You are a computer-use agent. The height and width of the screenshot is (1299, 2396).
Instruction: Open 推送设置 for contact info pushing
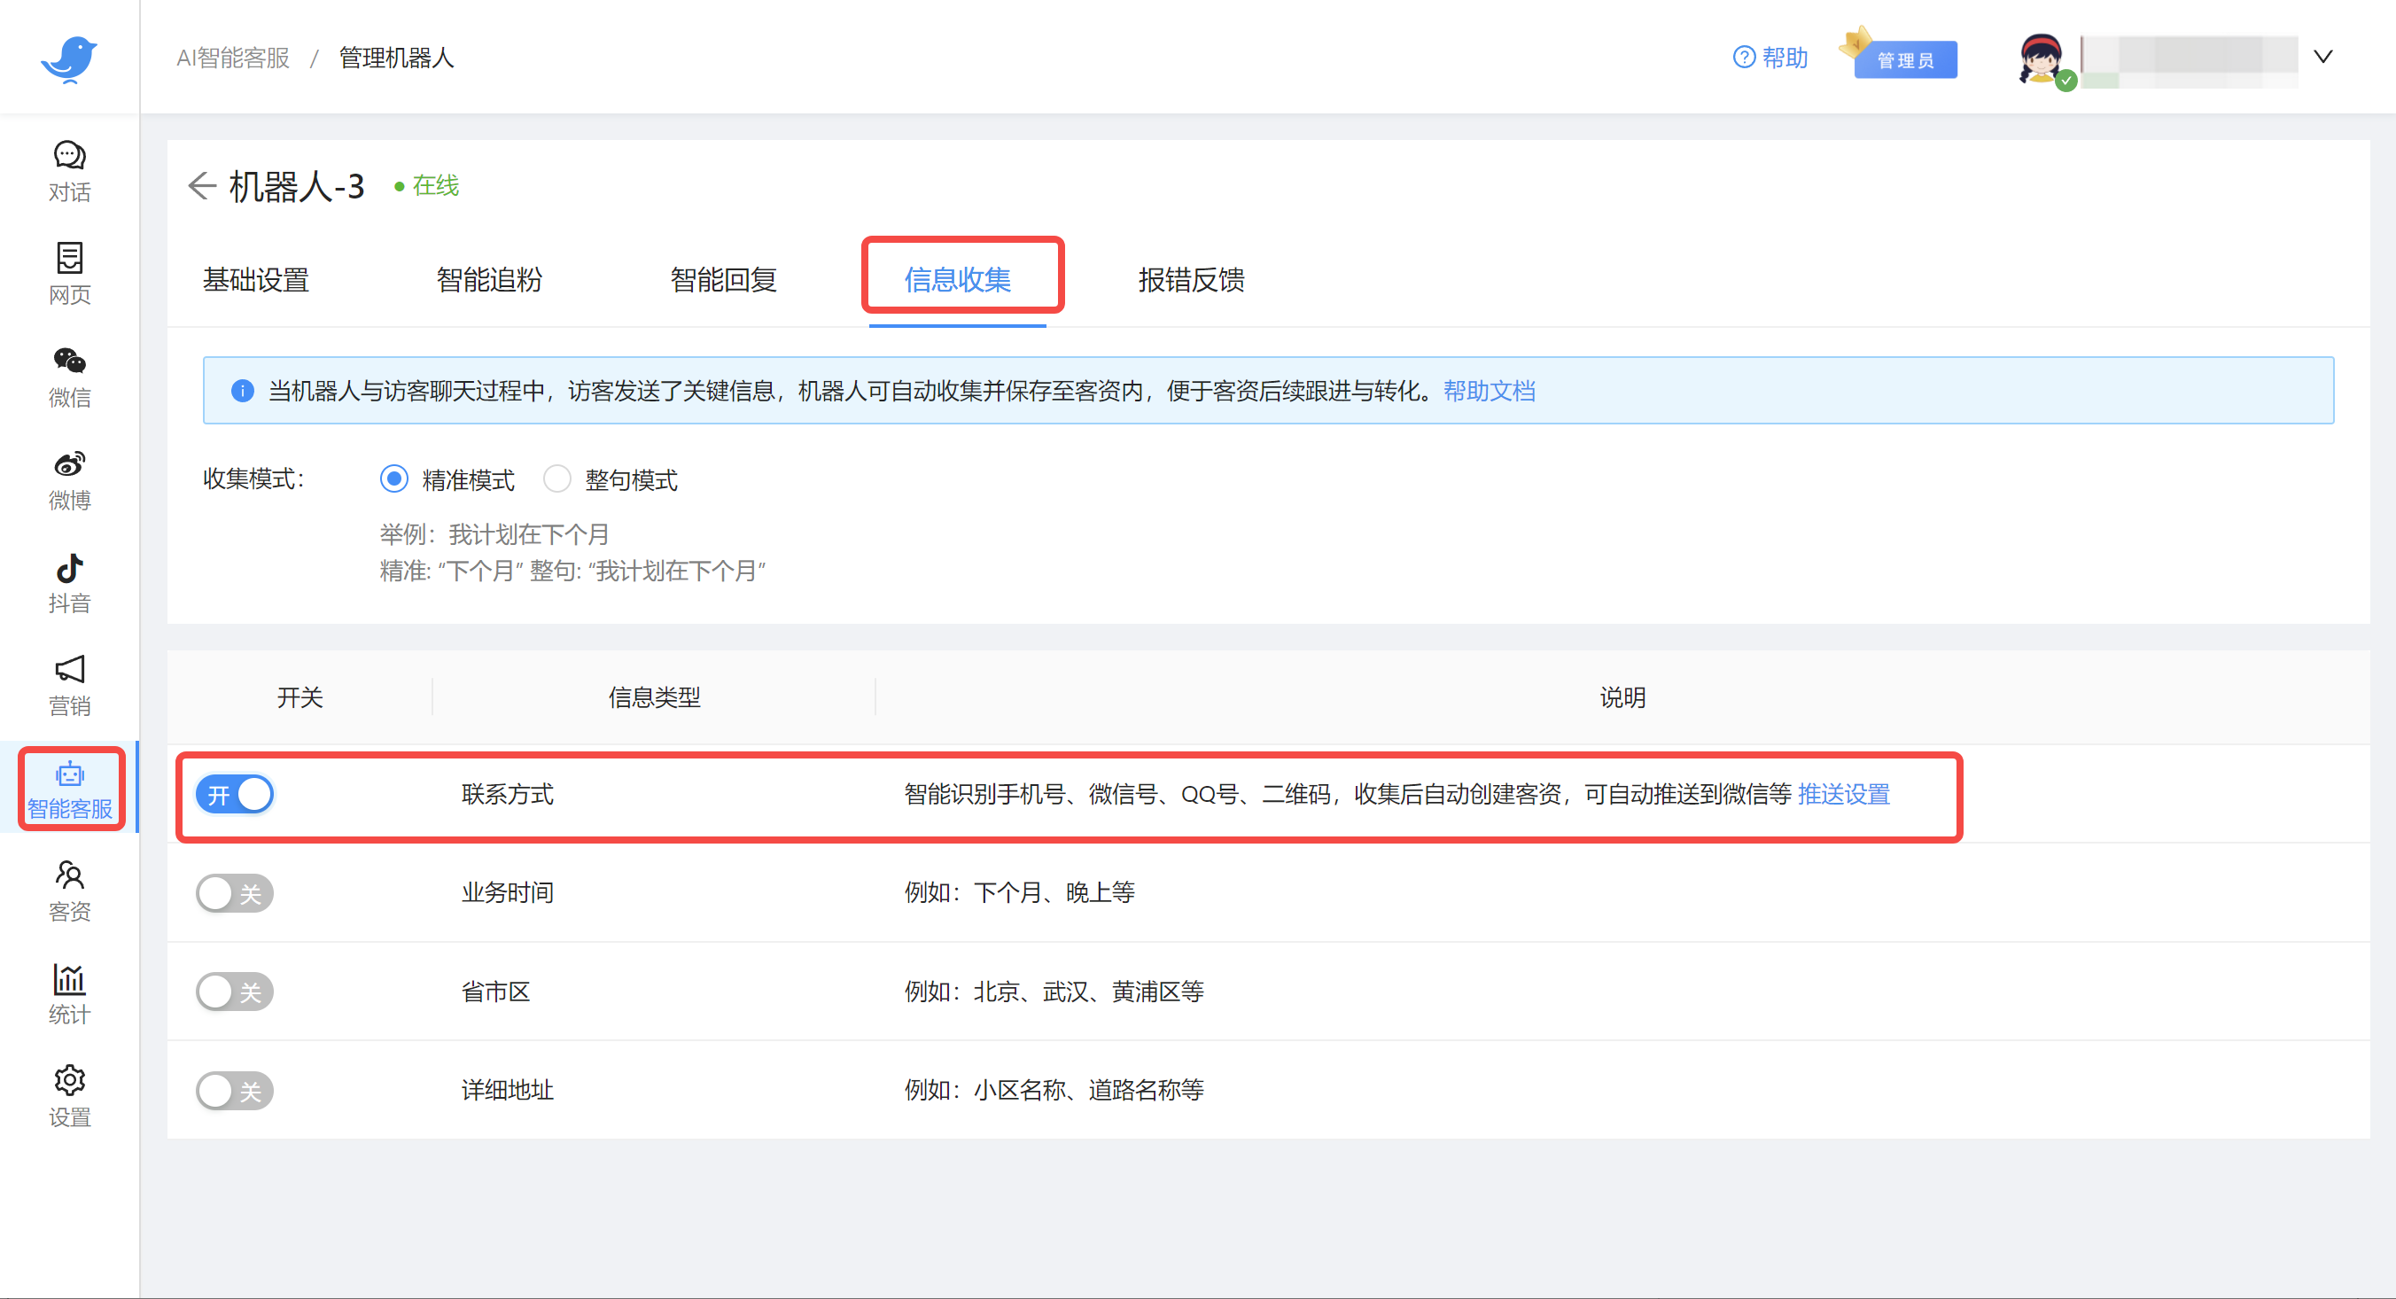tap(1842, 795)
